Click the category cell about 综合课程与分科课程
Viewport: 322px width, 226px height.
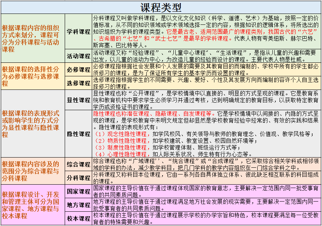[33, 171]
